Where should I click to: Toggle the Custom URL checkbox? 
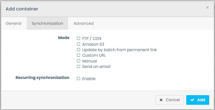[78, 55]
